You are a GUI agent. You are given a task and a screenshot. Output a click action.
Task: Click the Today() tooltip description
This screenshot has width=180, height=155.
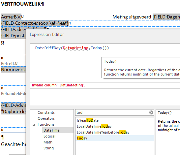142,72
